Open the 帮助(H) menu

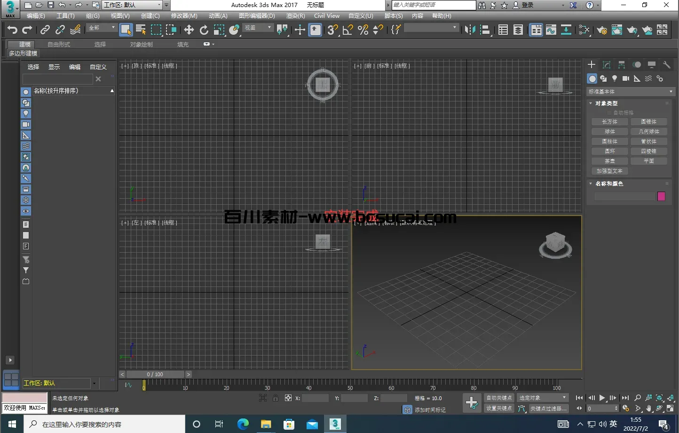tap(442, 16)
